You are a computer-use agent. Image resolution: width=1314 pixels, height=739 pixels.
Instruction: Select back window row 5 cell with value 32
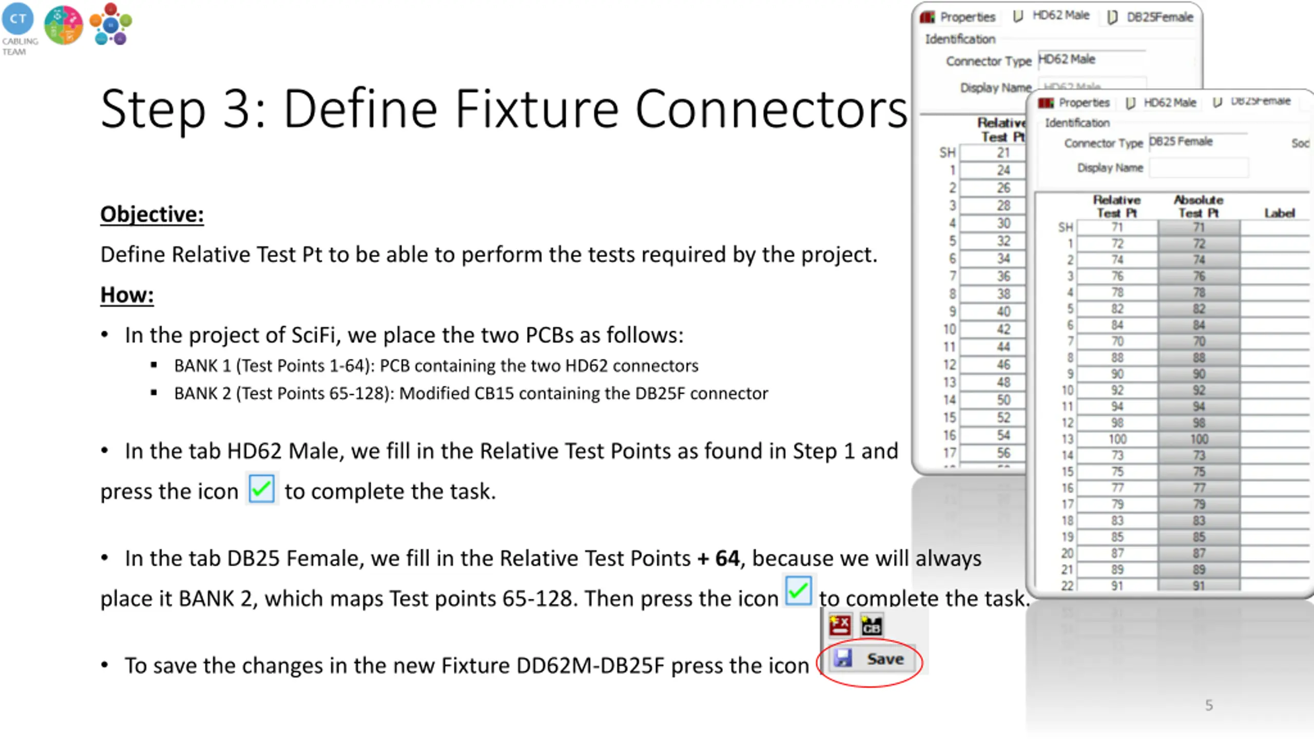point(993,241)
